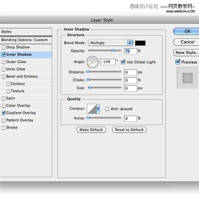Click the Angle value field
The width and height of the screenshot is (199, 199).
coord(108,62)
